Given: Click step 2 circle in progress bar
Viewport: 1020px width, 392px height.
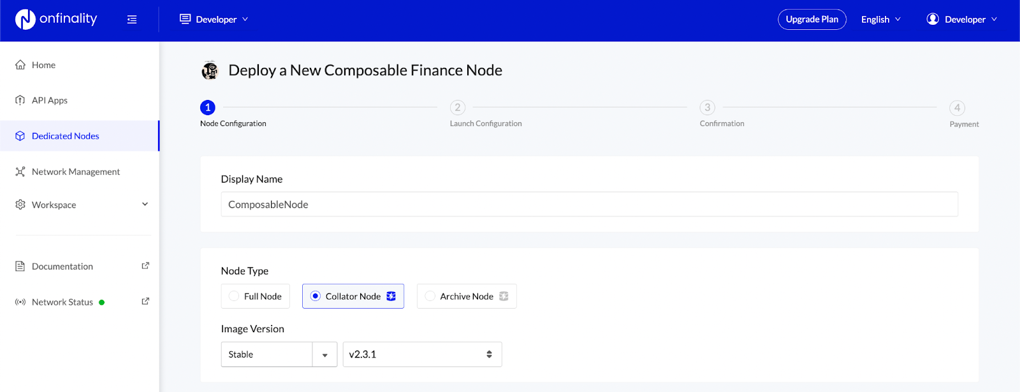Looking at the screenshot, I should (458, 108).
